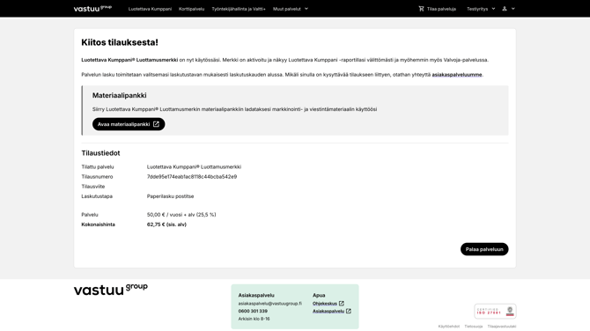Open the Tilaajavastuulaki footer link
The image size is (590, 331).
tap(502, 326)
